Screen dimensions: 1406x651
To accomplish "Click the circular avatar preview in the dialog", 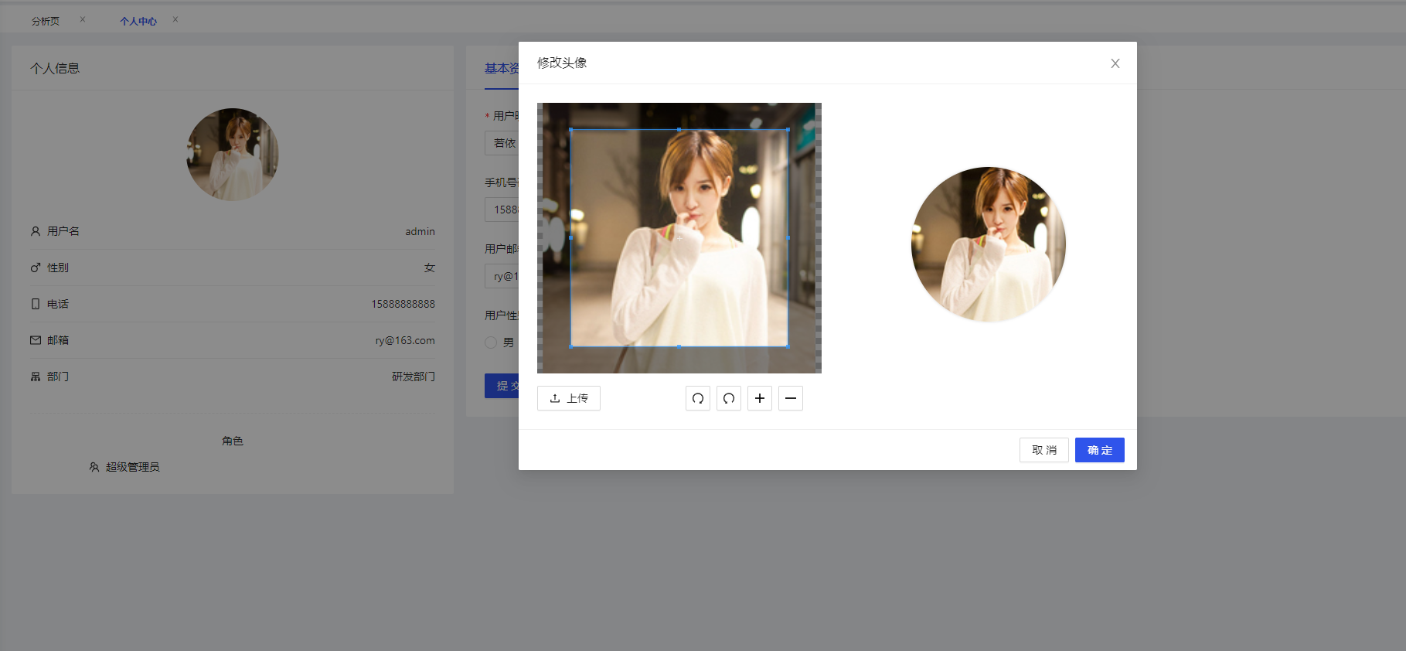I will [x=989, y=244].
